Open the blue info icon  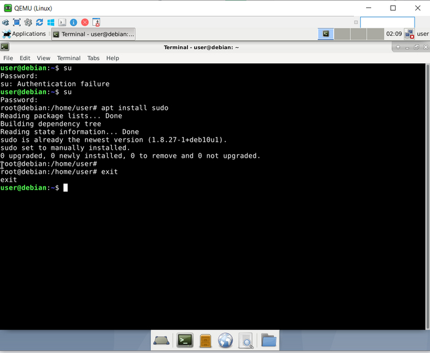point(74,23)
